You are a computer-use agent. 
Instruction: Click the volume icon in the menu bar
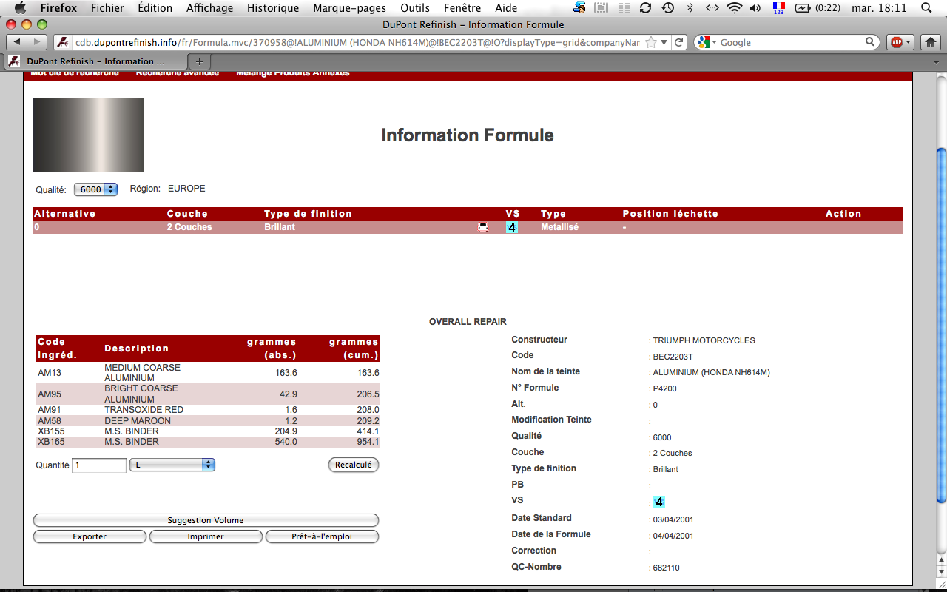pyautogui.click(x=755, y=8)
